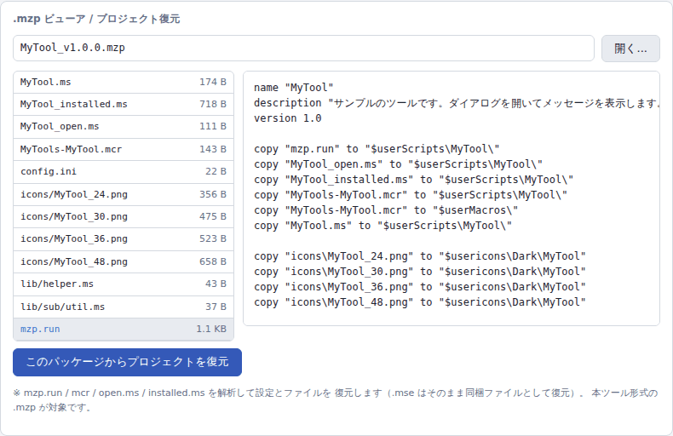Viewport: 673px width, 436px height.
Task: Select MyTools-MyTool.mcr in the file list
Action: 124,149
